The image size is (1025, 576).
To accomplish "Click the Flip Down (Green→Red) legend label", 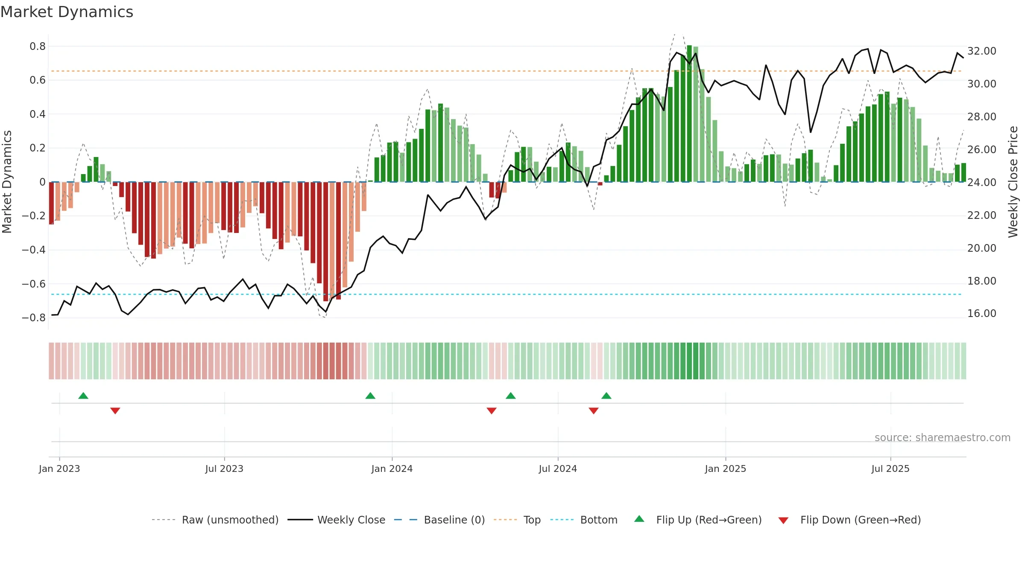I will point(861,520).
